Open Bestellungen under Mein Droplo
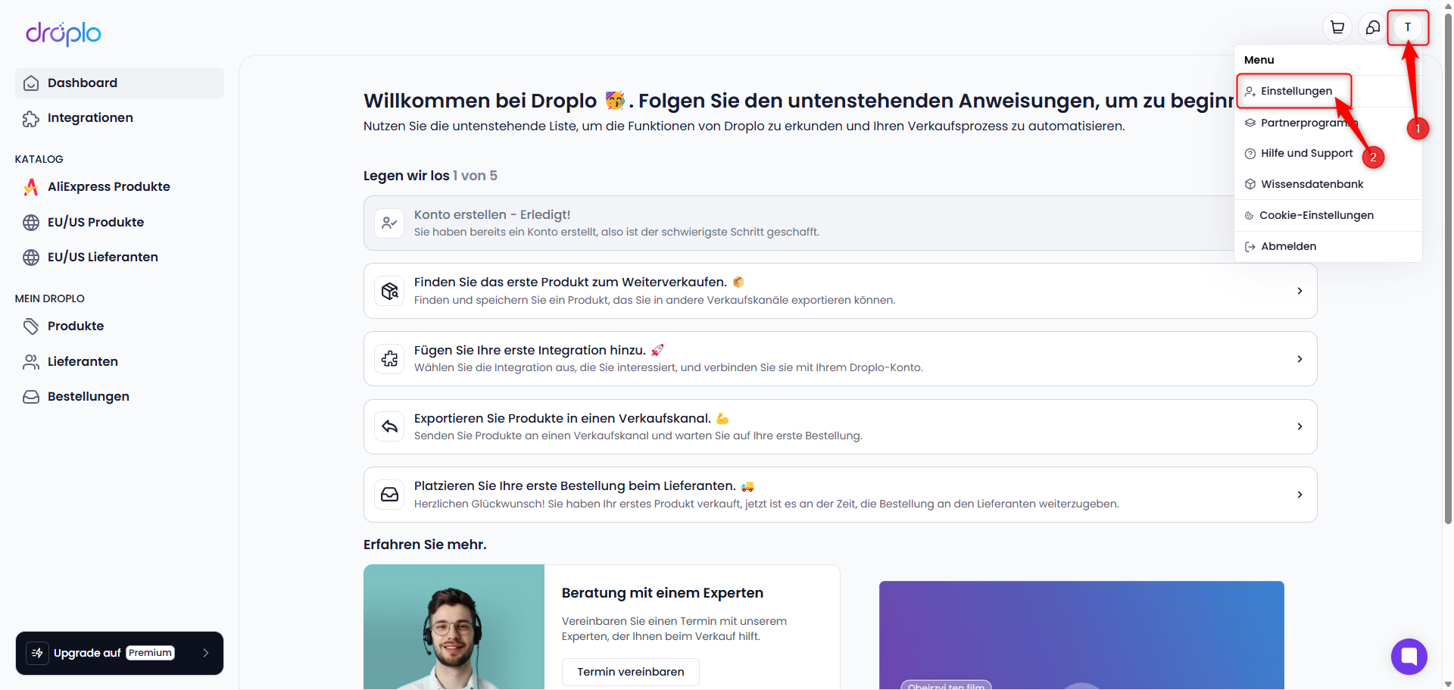 point(120,397)
